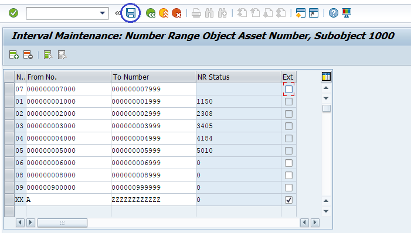Image resolution: width=411 pixels, height=233 pixels.
Task: Click the orange Exit icon
Action: 164,13
